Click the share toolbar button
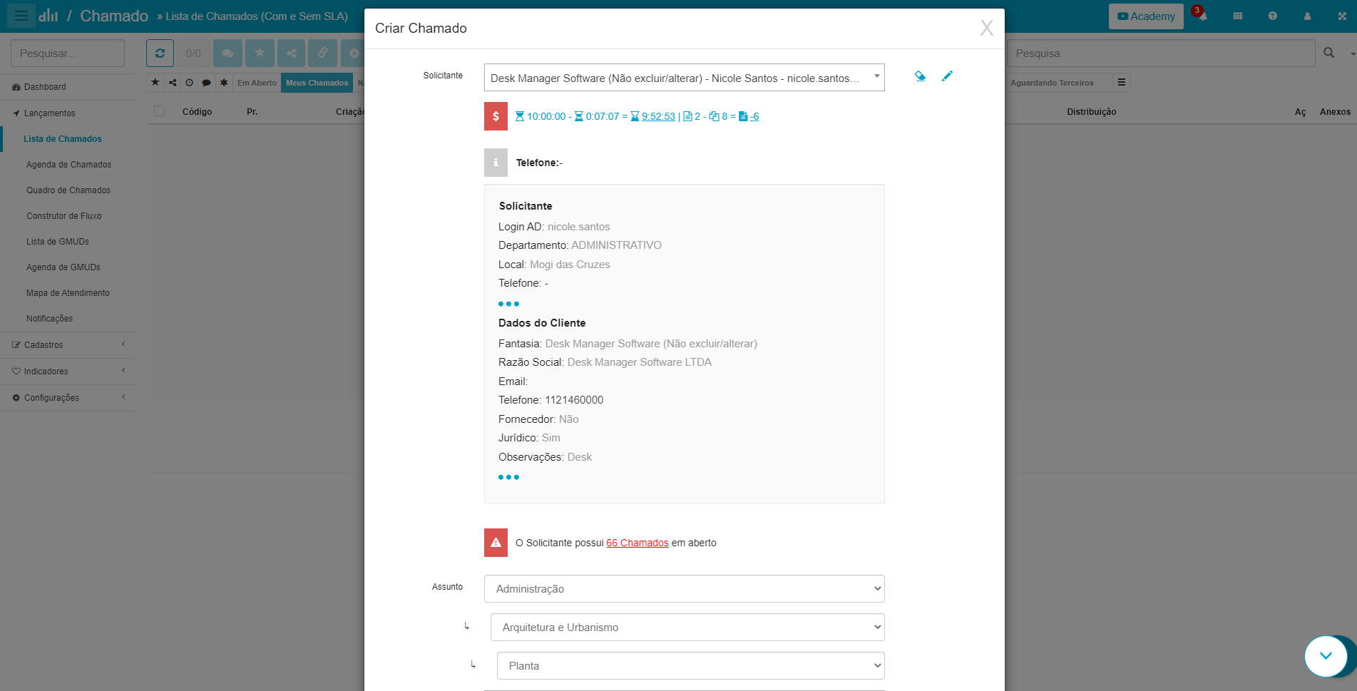Viewport: 1357px width, 691px height. [292, 53]
